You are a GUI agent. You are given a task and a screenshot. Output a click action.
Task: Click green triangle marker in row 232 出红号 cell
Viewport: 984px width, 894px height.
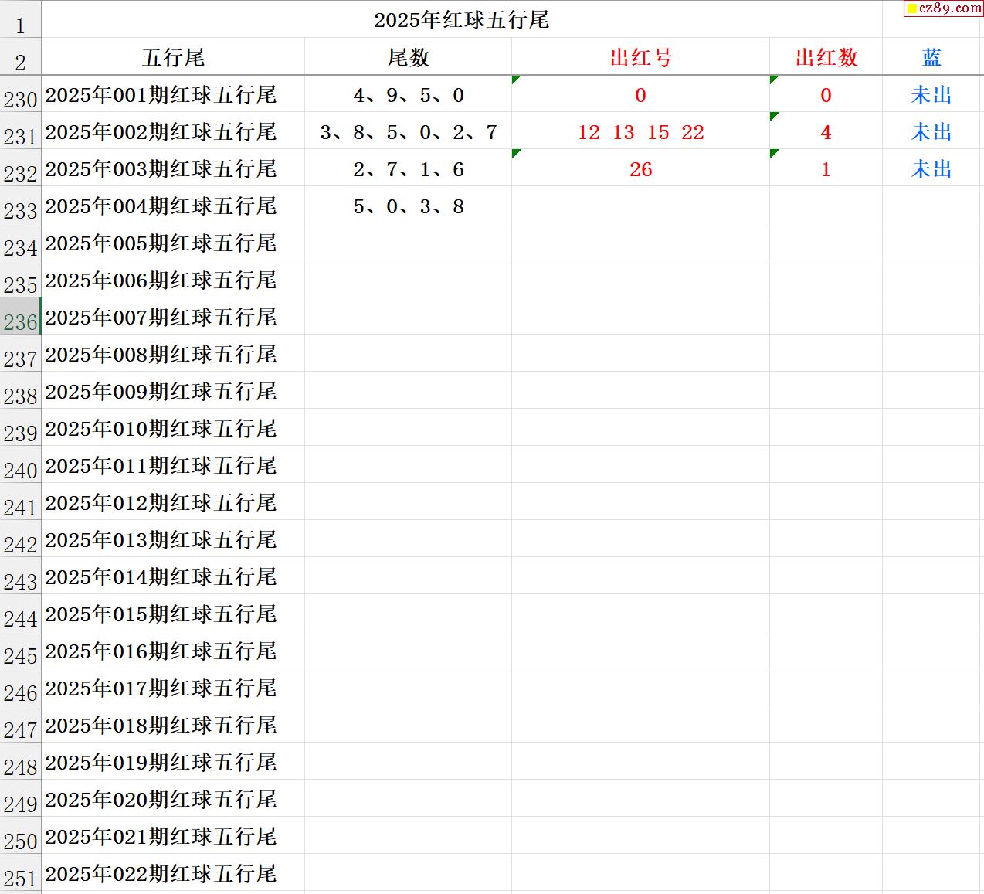(x=516, y=153)
